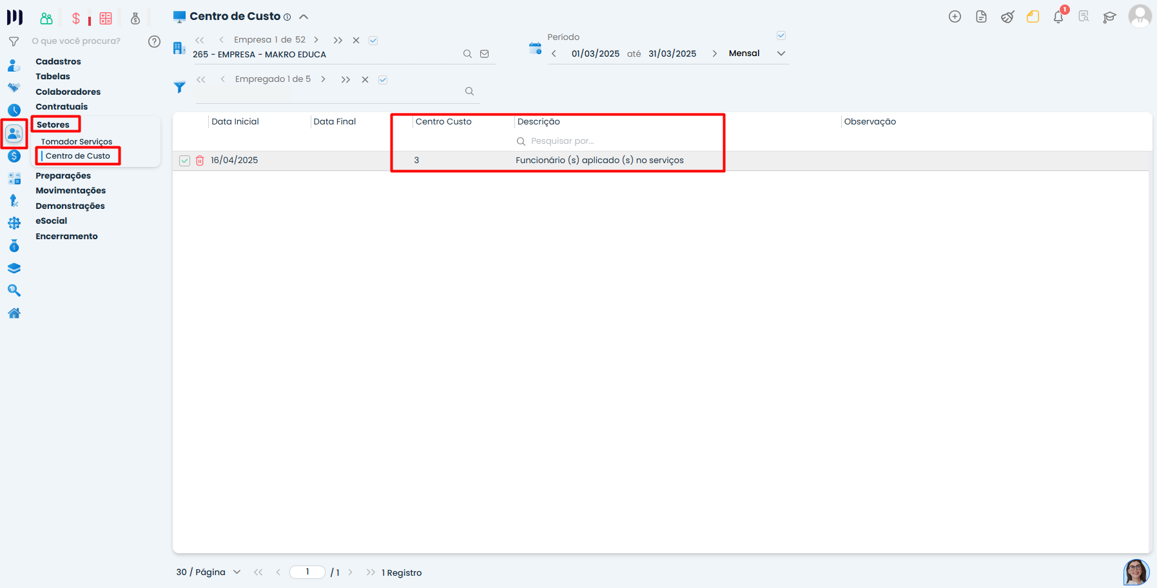Viewport: 1157px width, 588px height.
Task: Open the red calculator grid module
Action: (106, 19)
